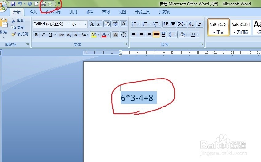The image size is (261, 162).
Task: Open the borders dropdown arrow
Action: click(x=197, y=34)
